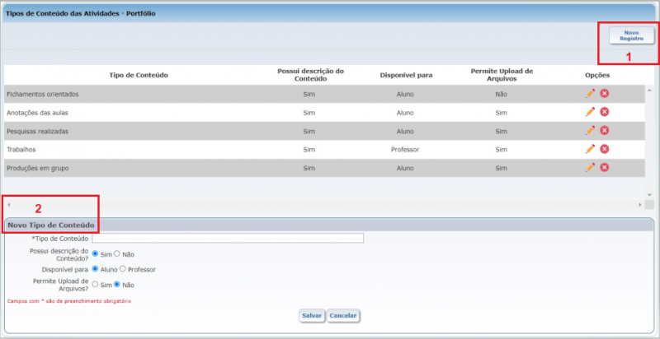Delete the Pesquisas realizadas entry
This screenshot has width=660, height=339.
pyautogui.click(x=604, y=131)
